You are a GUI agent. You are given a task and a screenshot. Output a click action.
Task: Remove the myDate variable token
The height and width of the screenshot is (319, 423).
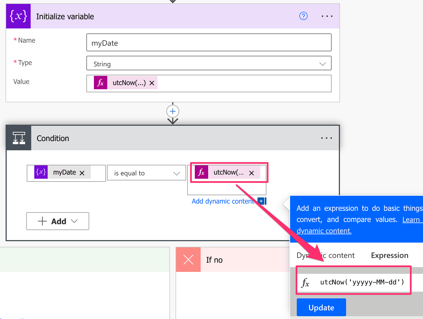coord(82,173)
